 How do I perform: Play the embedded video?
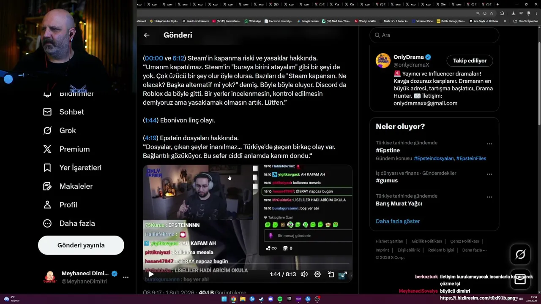point(151,274)
